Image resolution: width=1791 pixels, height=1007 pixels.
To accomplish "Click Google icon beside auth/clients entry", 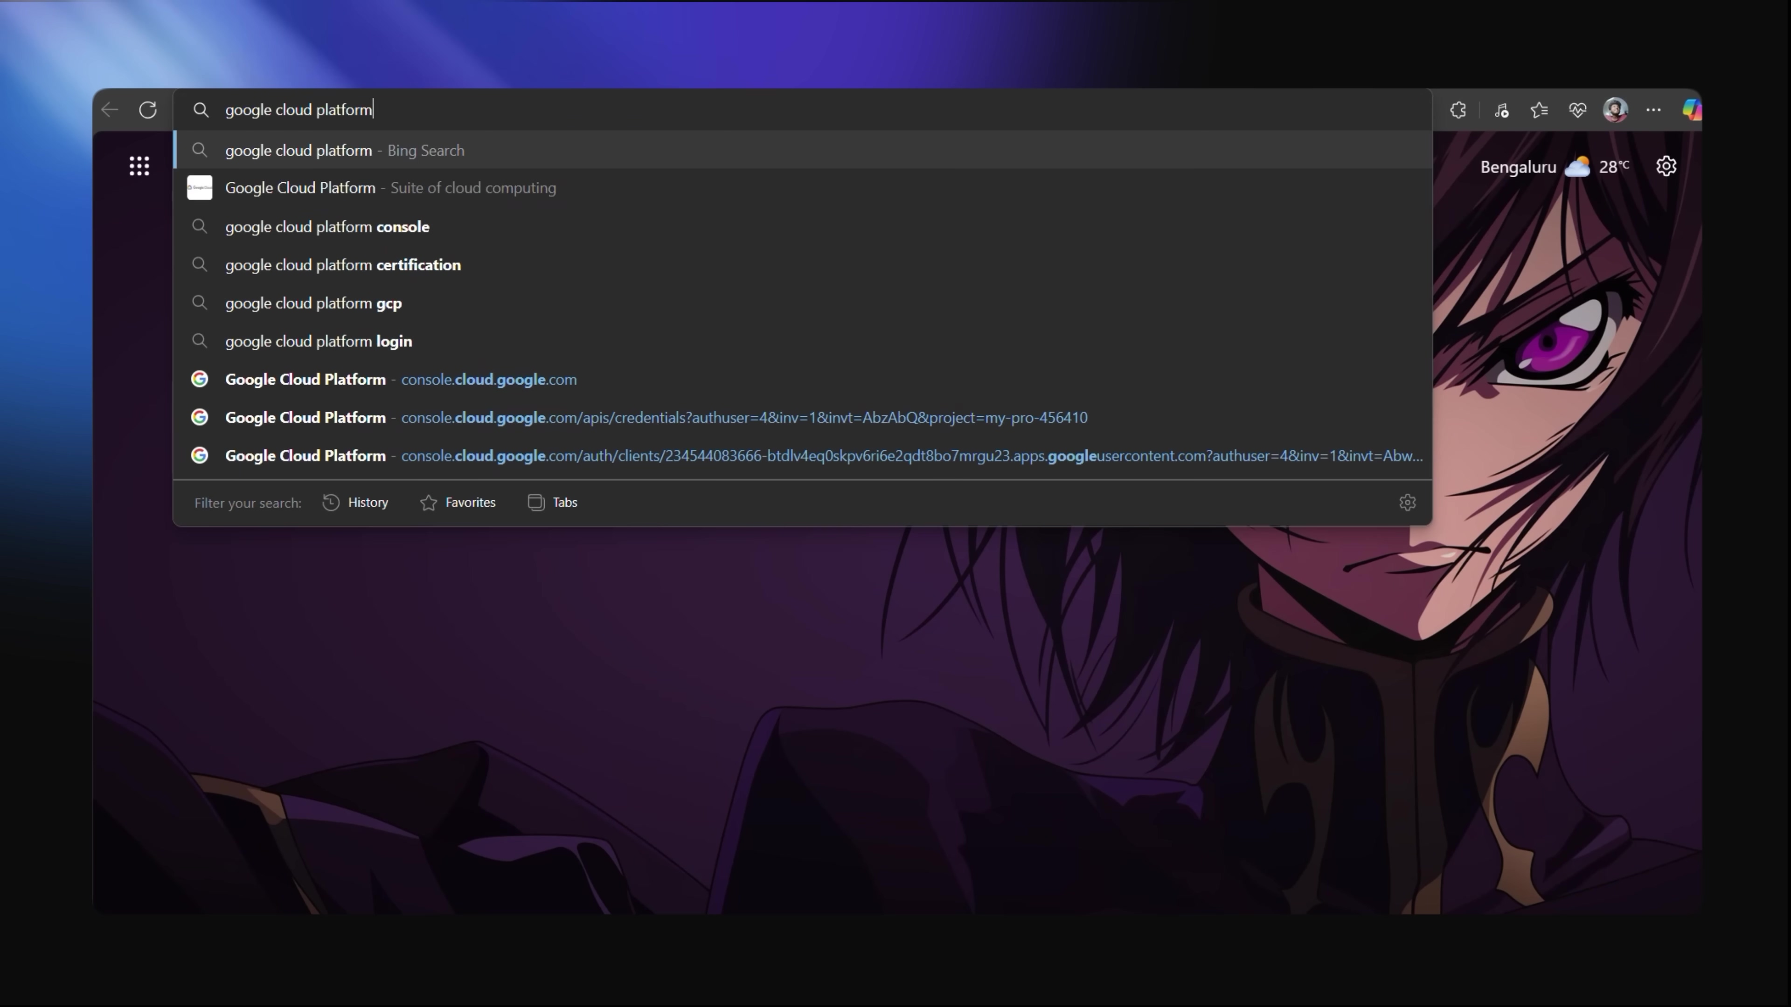I will tap(200, 455).
